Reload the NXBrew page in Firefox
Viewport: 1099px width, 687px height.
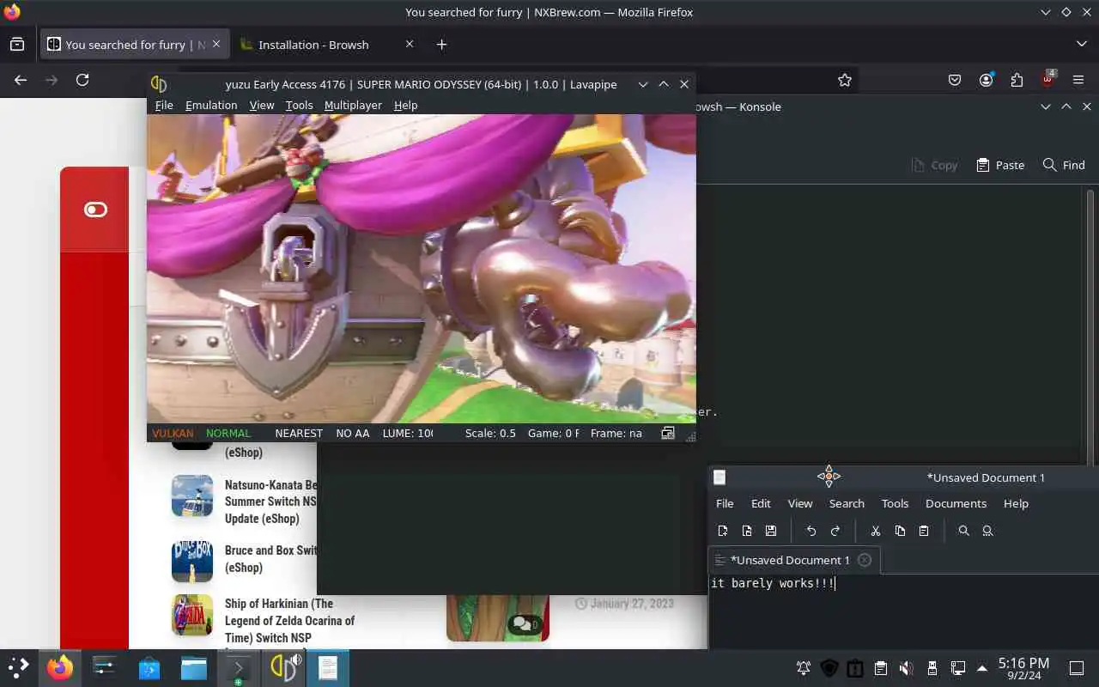(82, 80)
